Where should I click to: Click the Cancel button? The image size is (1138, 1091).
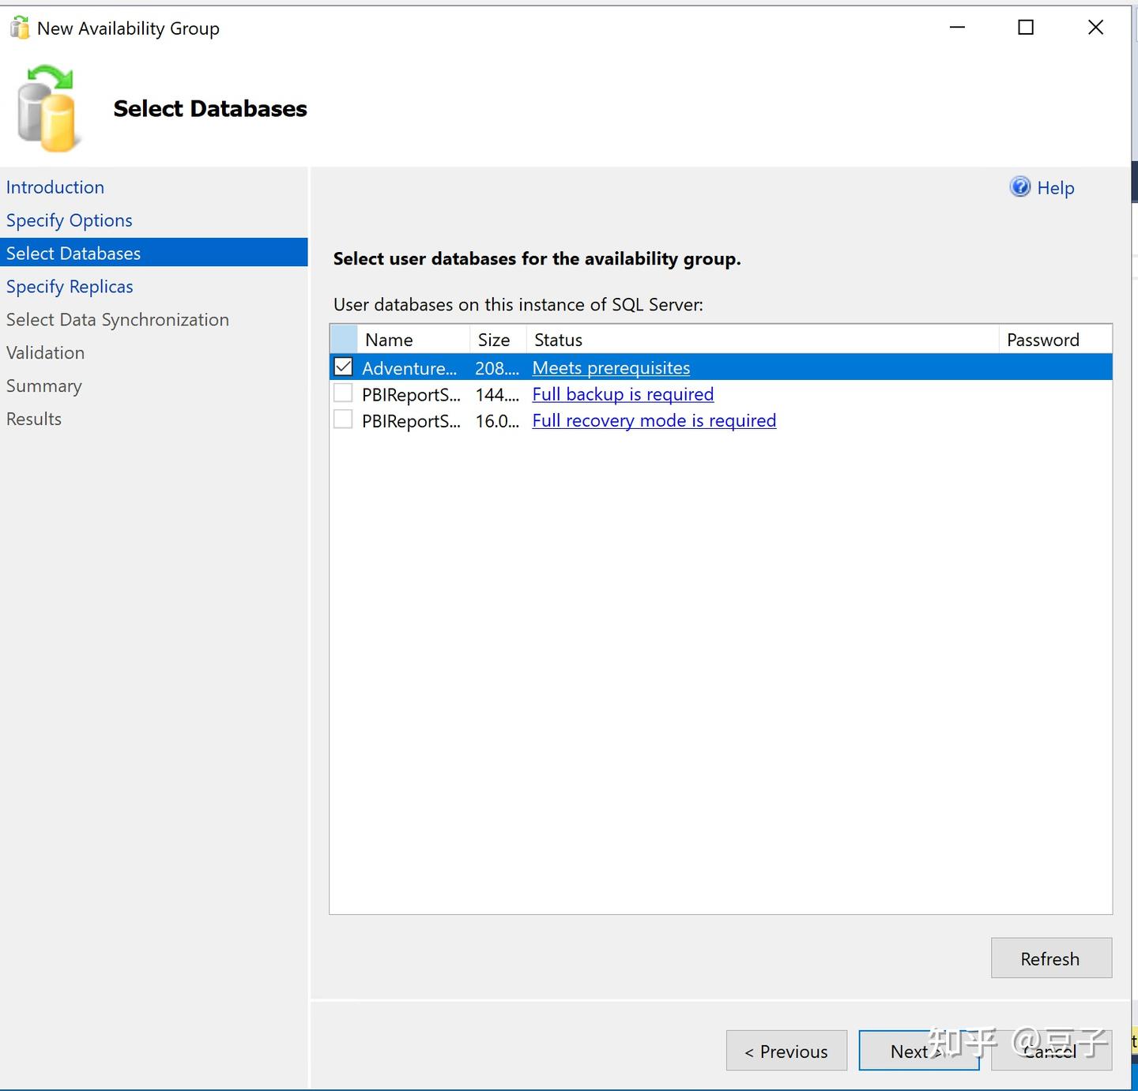(x=1049, y=1051)
